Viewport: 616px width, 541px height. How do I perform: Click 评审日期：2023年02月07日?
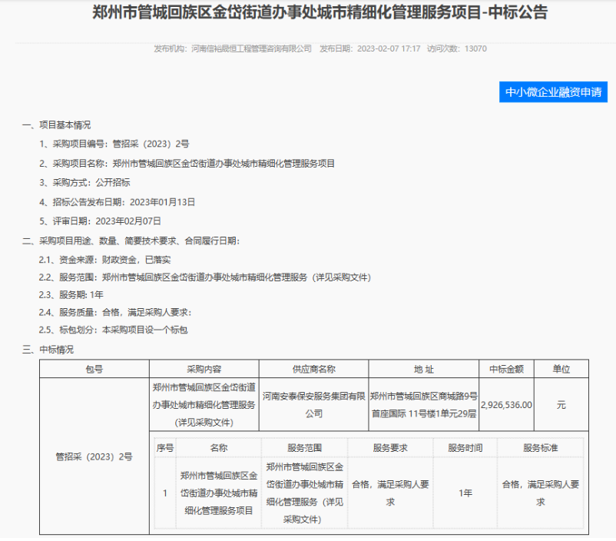[x=100, y=221]
